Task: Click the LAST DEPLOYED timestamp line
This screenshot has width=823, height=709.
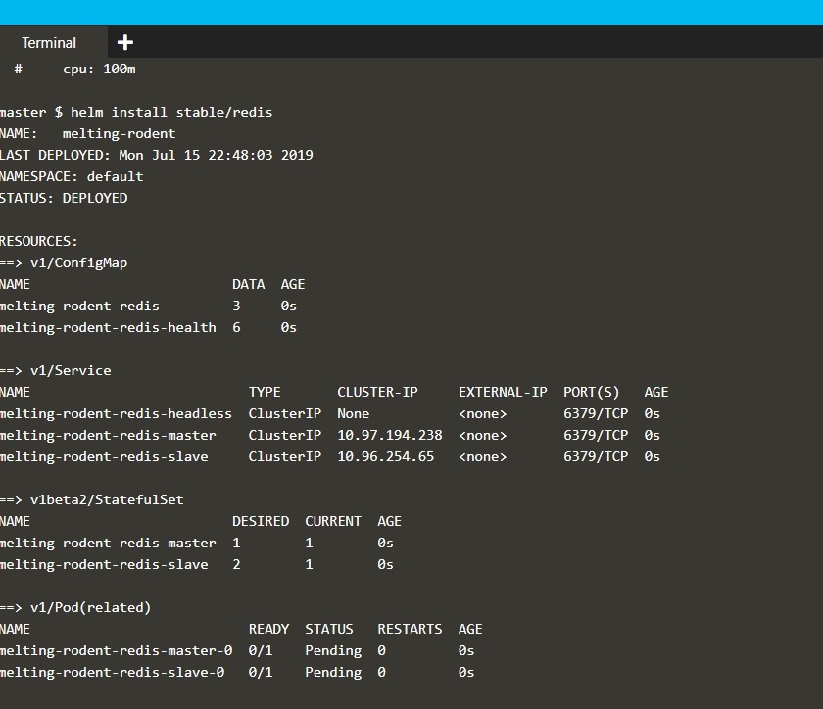Action: pyautogui.click(x=157, y=155)
